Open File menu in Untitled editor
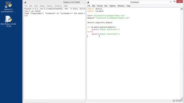The image size is (184, 103). 89,6
